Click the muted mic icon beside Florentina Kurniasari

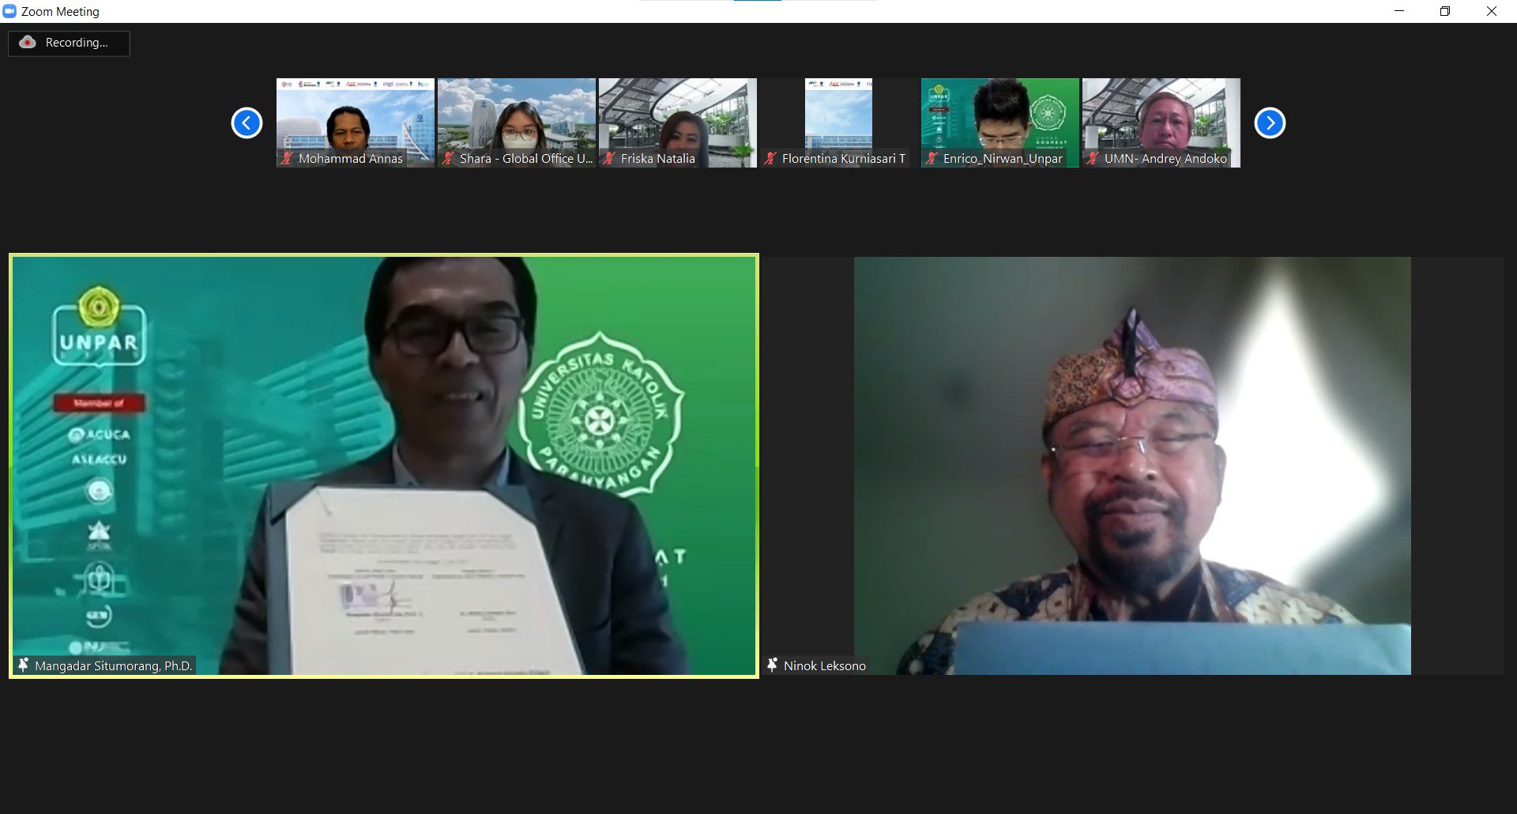click(x=770, y=159)
